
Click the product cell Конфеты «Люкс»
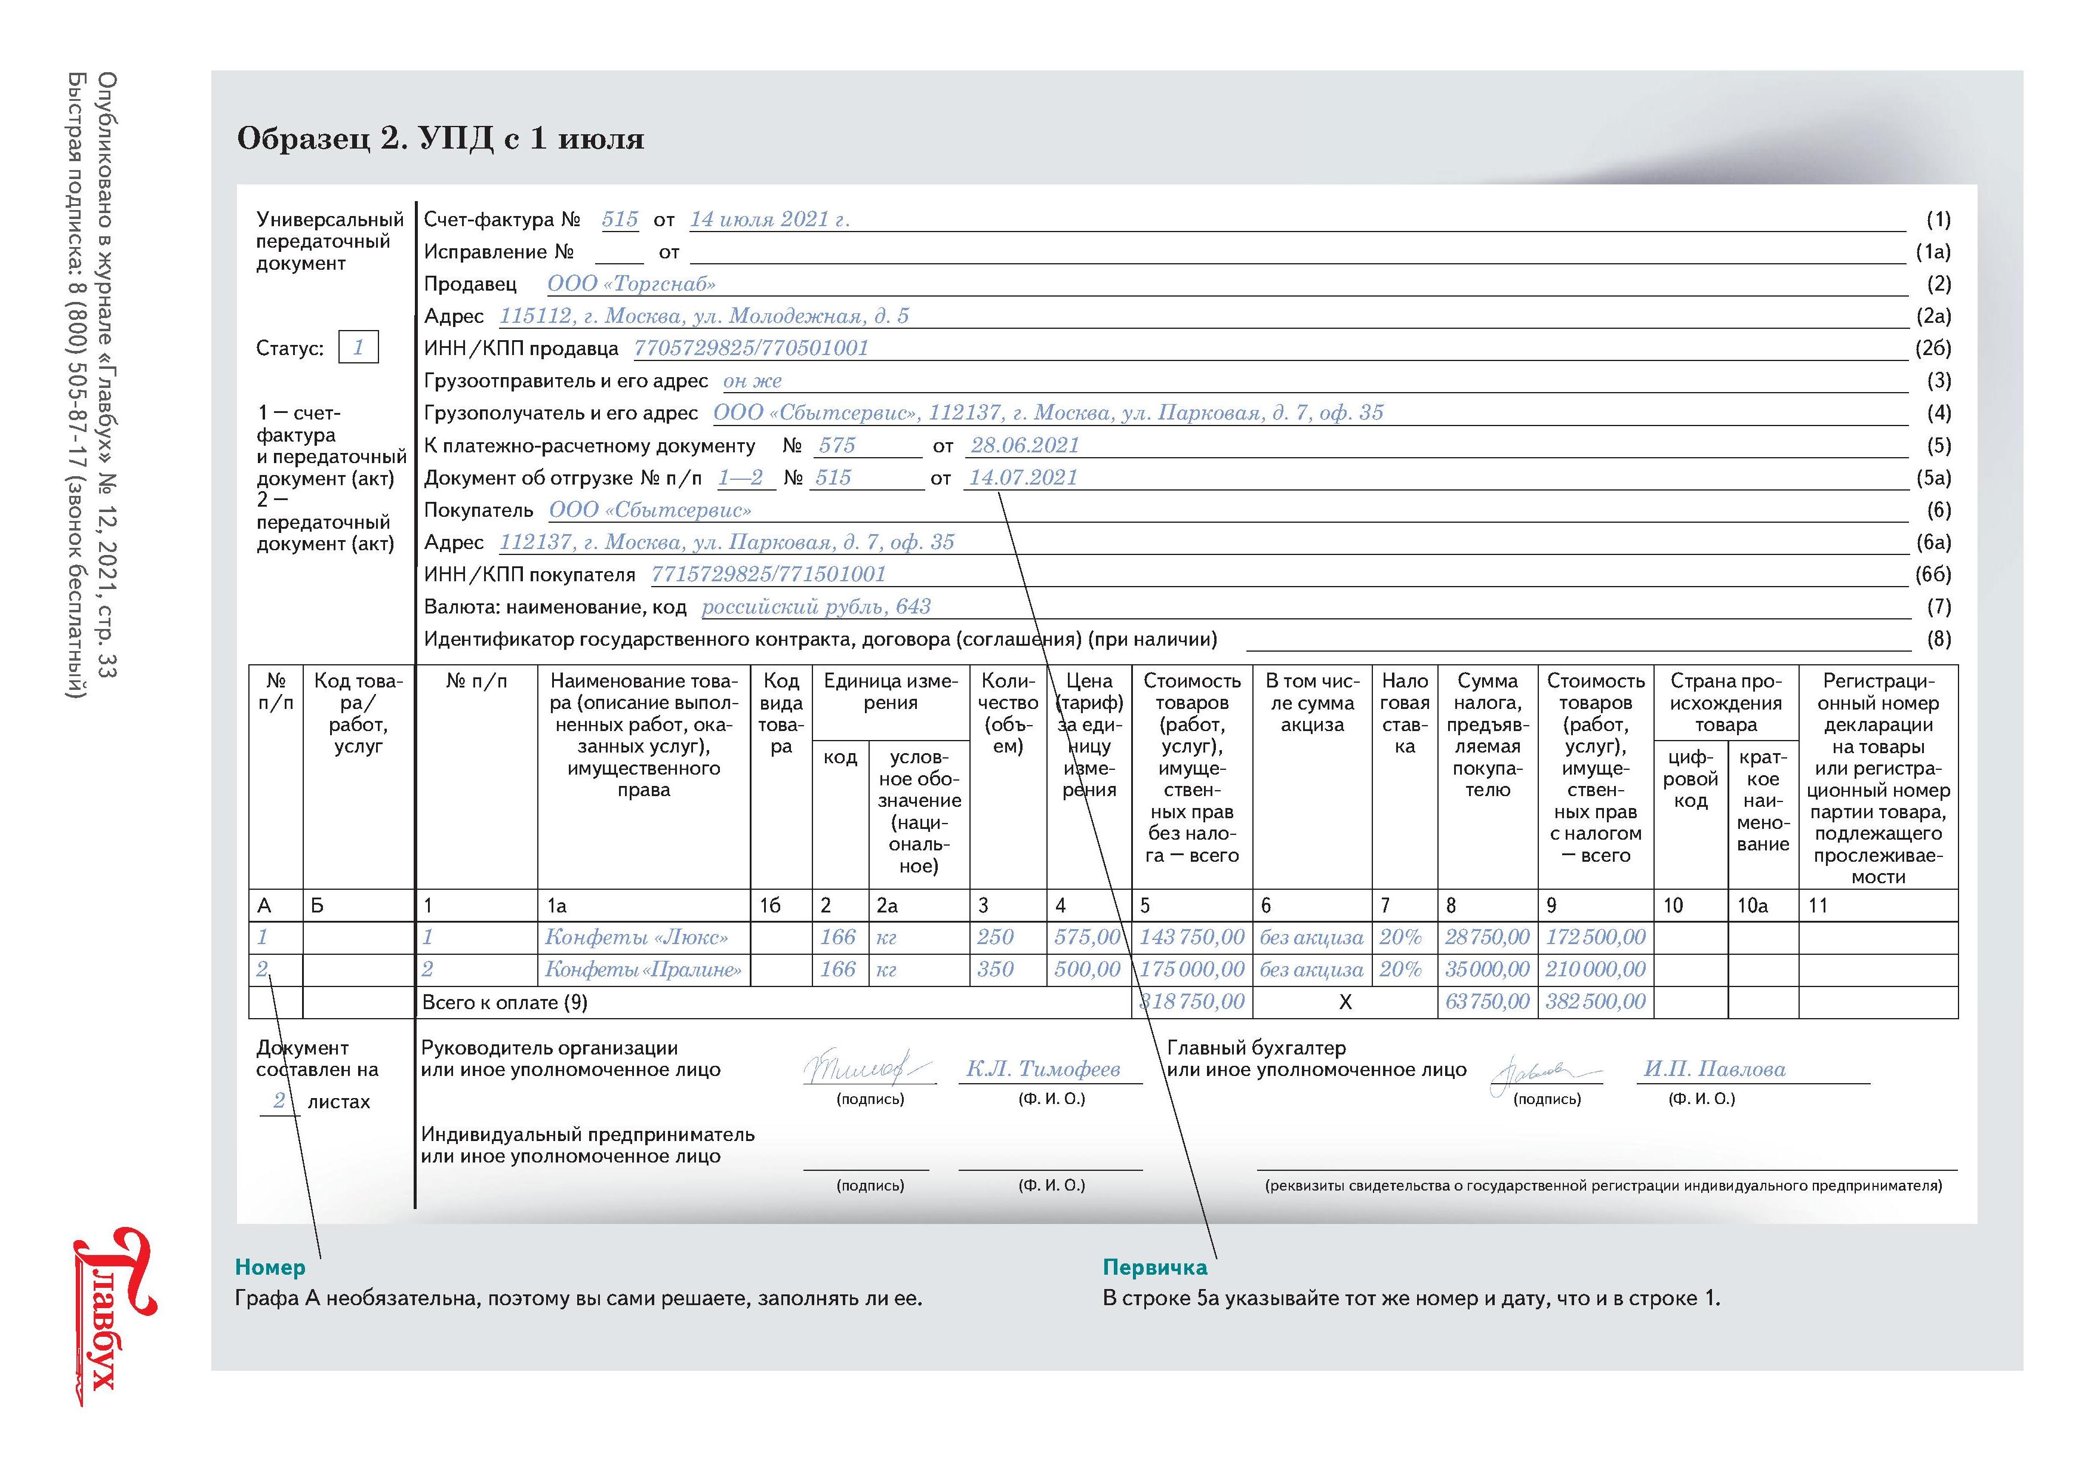click(636, 938)
